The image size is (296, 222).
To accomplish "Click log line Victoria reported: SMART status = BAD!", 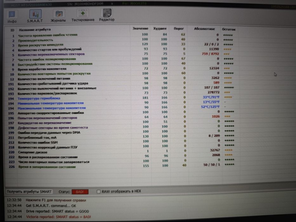I will (x=58, y=217).
